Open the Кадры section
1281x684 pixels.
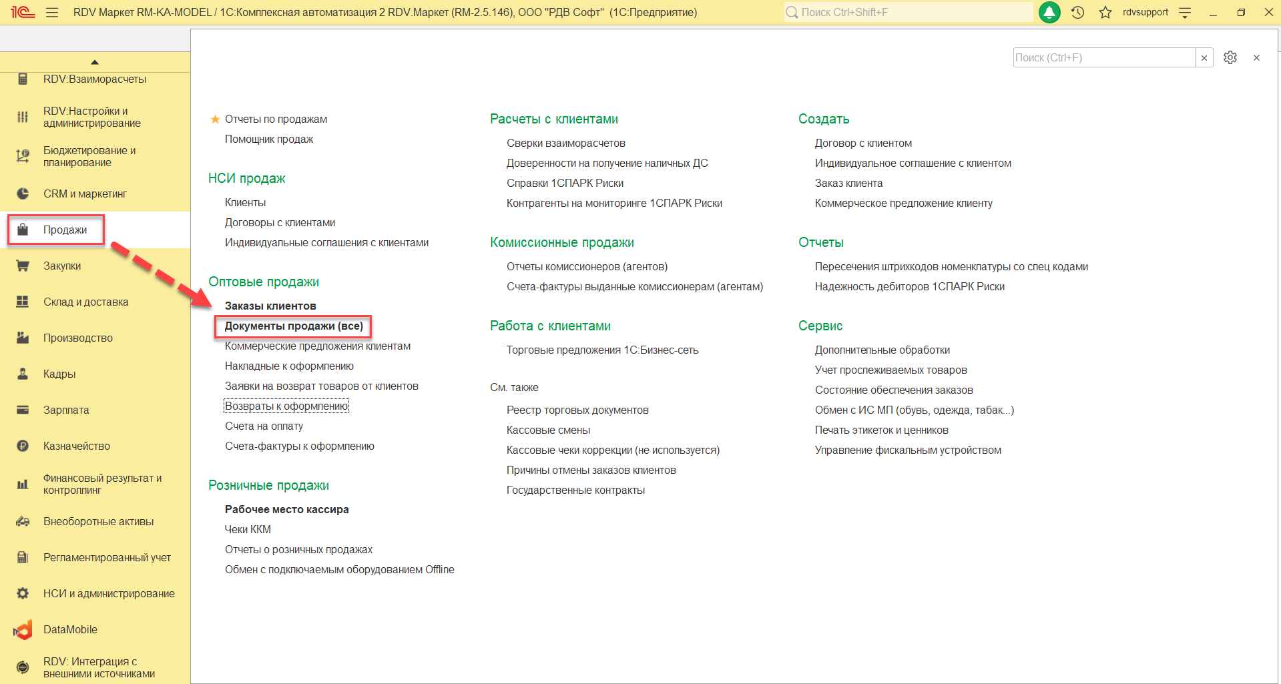point(59,374)
